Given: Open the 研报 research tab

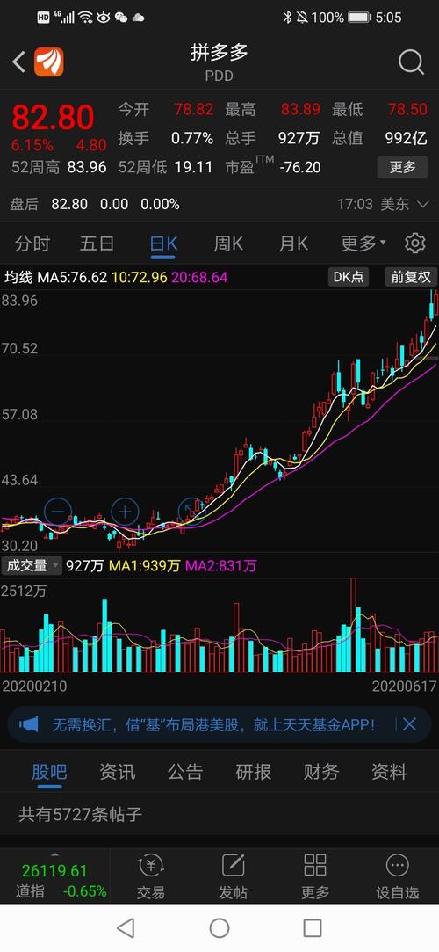Looking at the screenshot, I should [x=253, y=772].
